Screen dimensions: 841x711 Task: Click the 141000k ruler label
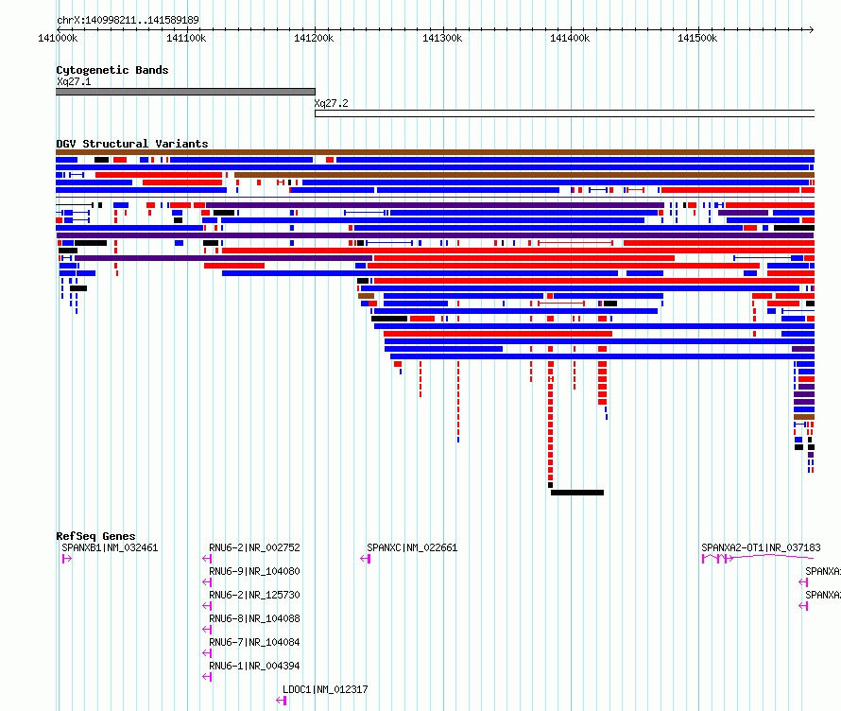coord(58,38)
